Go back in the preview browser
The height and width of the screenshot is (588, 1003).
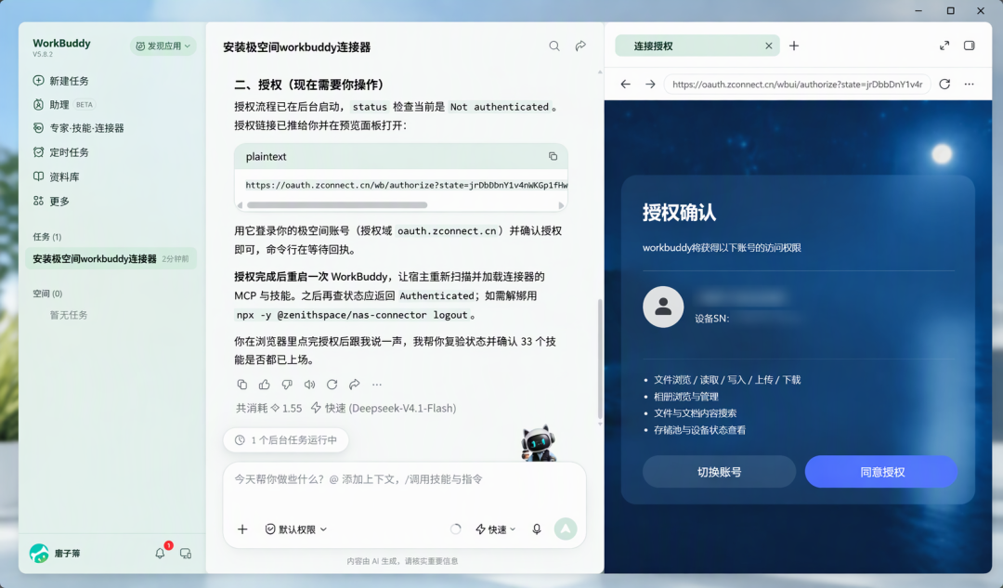pos(626,84)
